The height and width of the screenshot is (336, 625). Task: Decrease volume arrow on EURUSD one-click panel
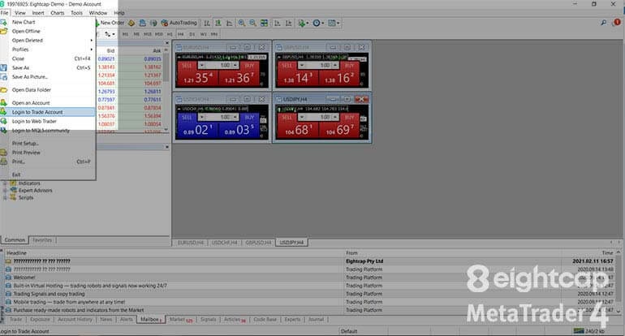(x=201, y=66)
